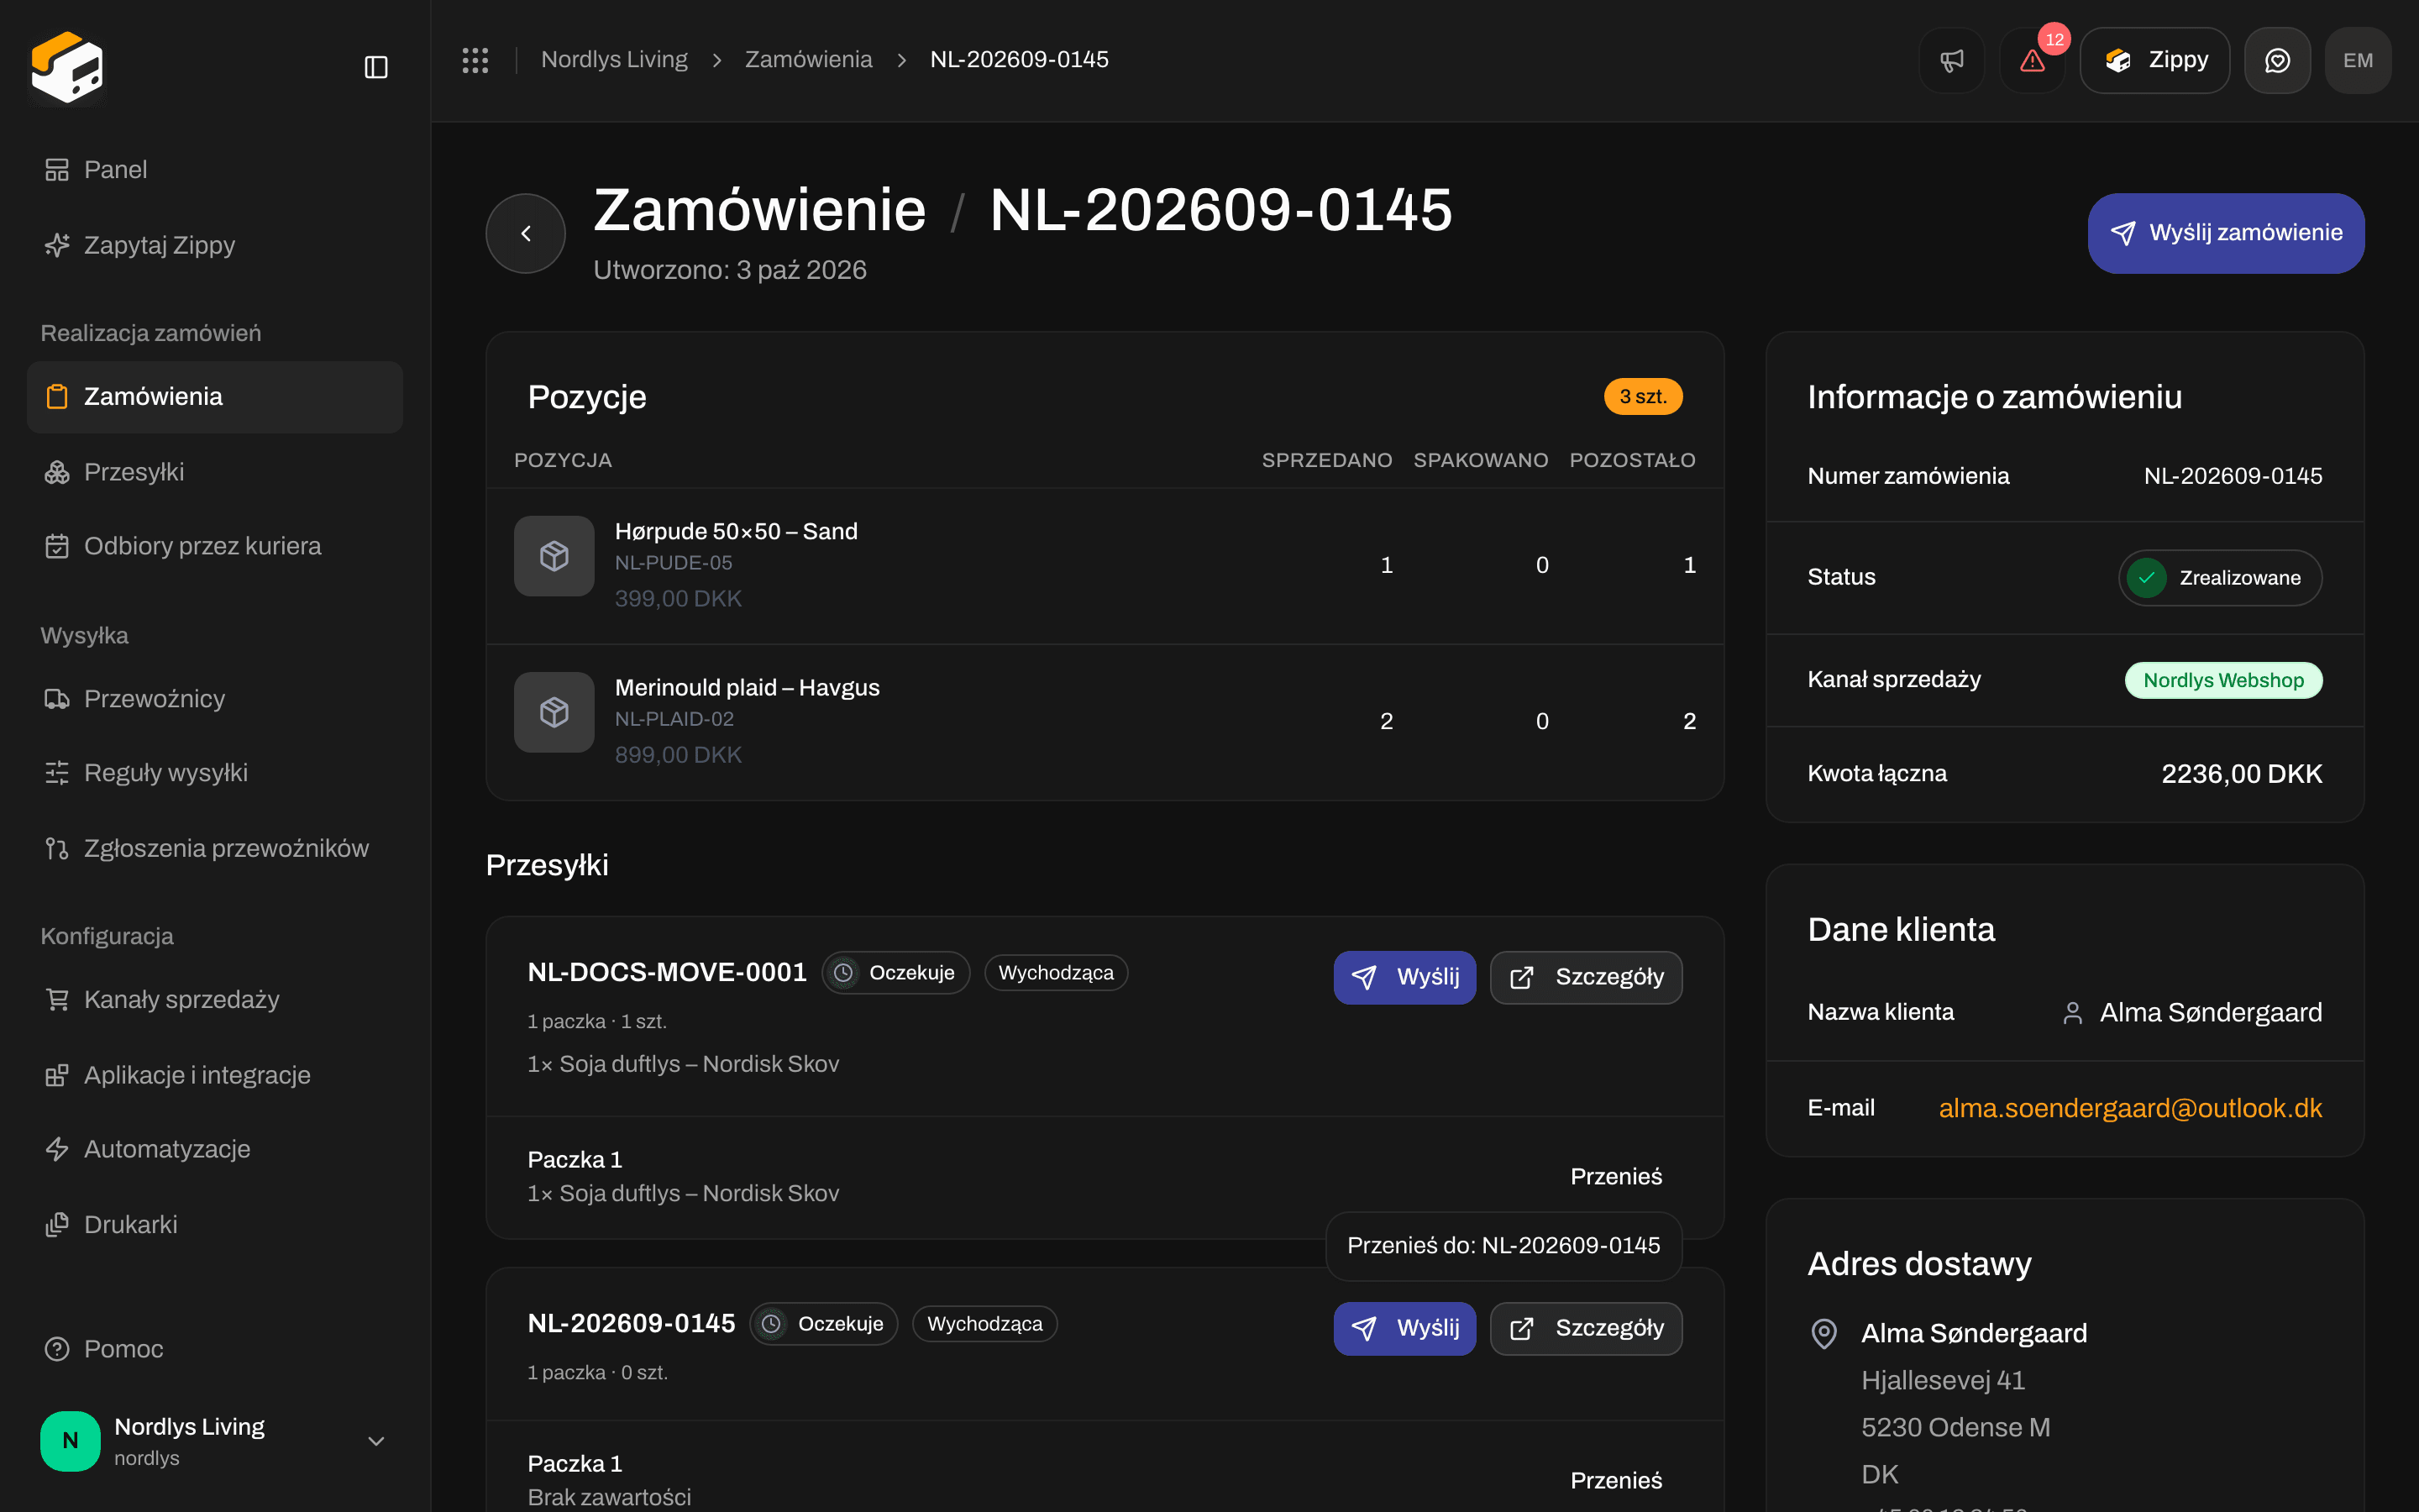This screenshot has width=2419, height=1512.
Task: Click Alma Søndergaard customer name
Action: click(2210, 1013)
